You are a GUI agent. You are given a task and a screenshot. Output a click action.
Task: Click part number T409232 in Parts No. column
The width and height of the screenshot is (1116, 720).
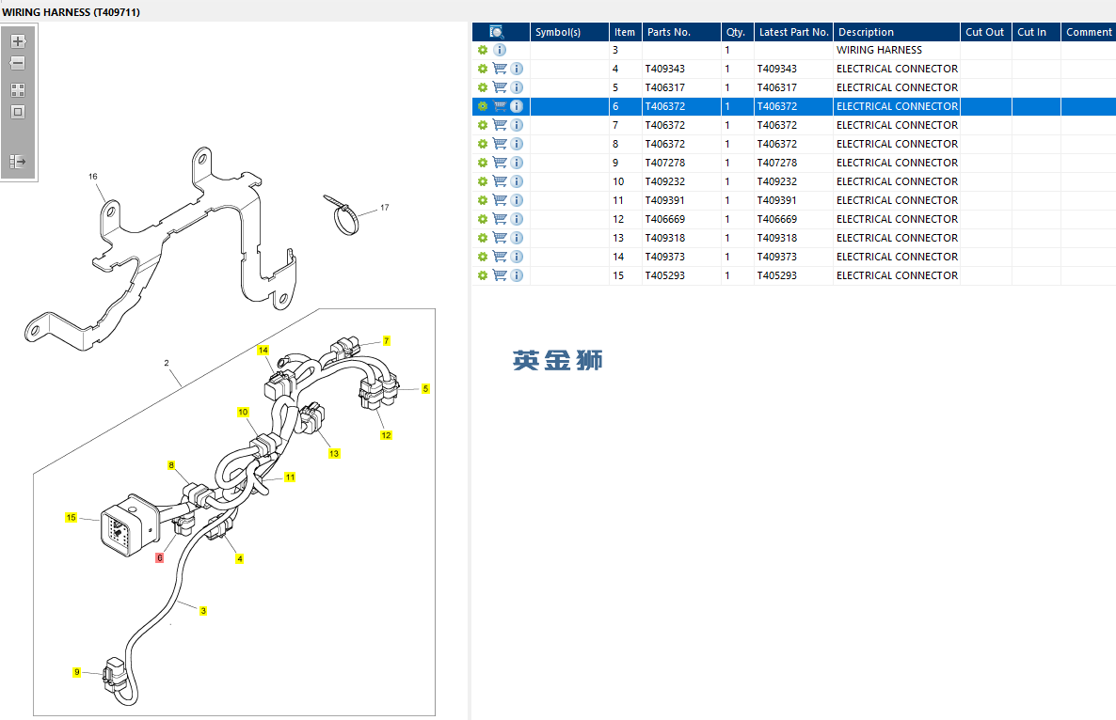click(664, 181)
